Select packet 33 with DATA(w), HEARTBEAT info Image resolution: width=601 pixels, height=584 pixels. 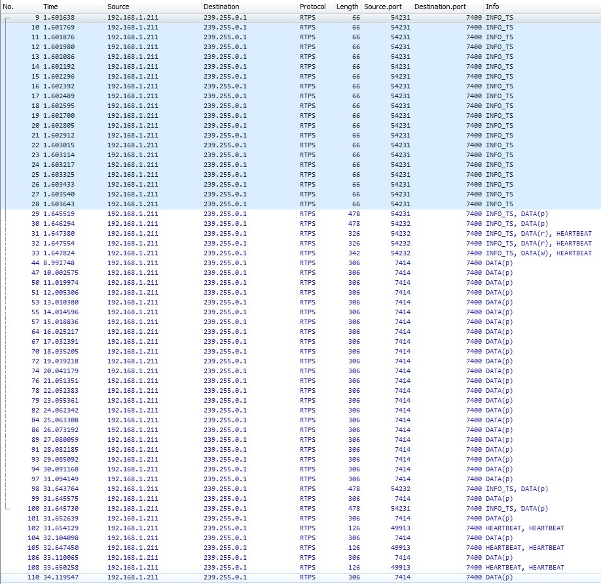point(300,253)
